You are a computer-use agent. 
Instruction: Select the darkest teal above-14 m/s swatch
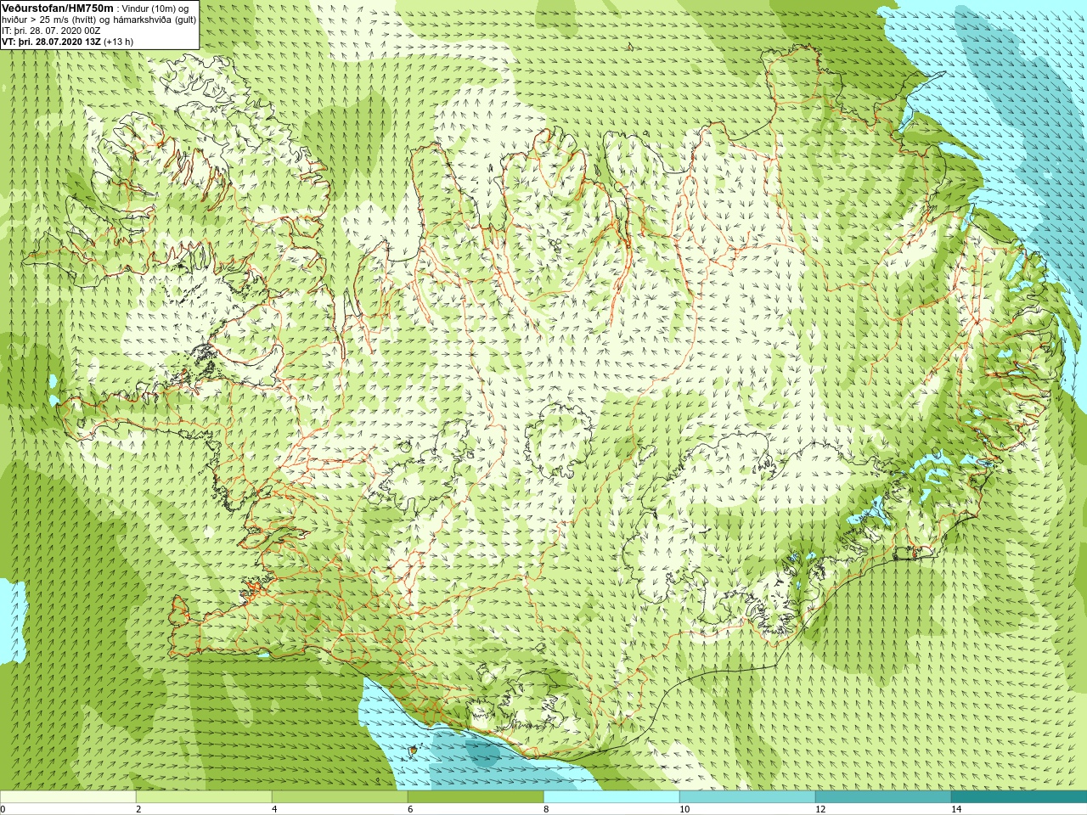[1019, 797]
